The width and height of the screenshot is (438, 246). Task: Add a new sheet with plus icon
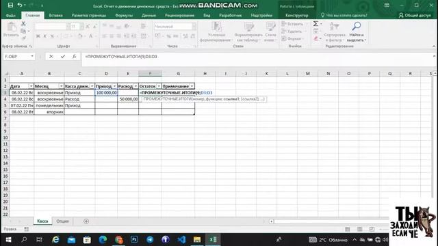click(x=86, y=221)
